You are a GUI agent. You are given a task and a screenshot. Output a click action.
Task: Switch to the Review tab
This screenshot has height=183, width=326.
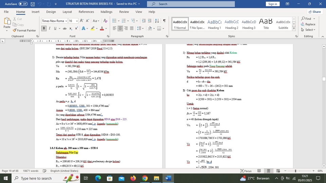[124, 12]
